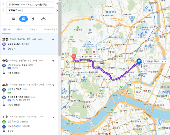The image size is (170, 135).
Task: Select the walking directions icon
Action: pyautogui.click(x=34, y=19)
